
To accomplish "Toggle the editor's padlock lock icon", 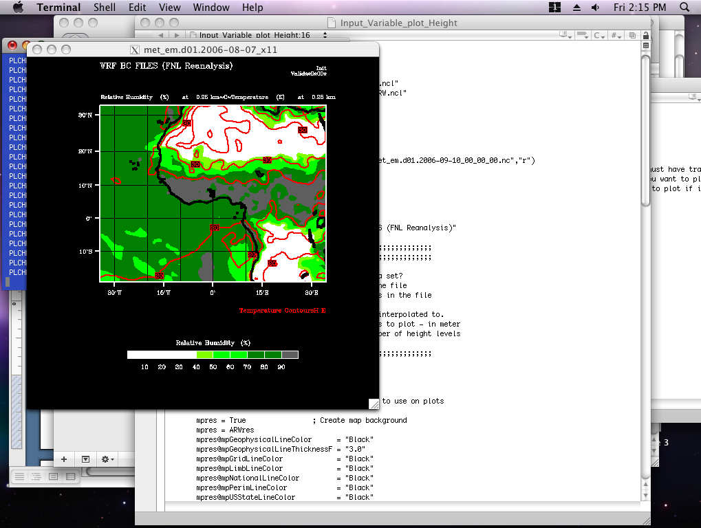I will (x=646, y=36).
